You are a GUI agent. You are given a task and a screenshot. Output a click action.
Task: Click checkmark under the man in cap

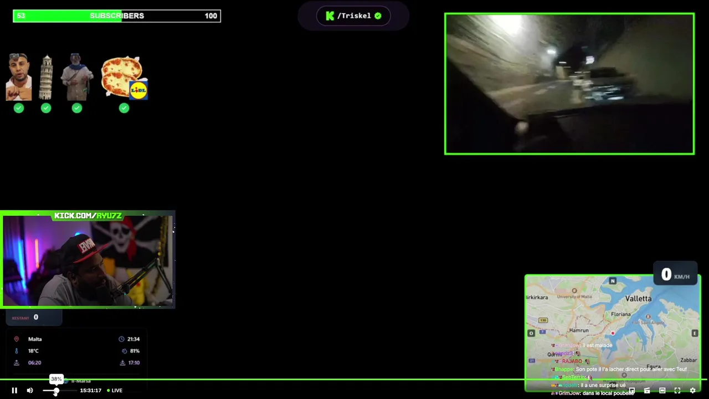tap(19, 108)
